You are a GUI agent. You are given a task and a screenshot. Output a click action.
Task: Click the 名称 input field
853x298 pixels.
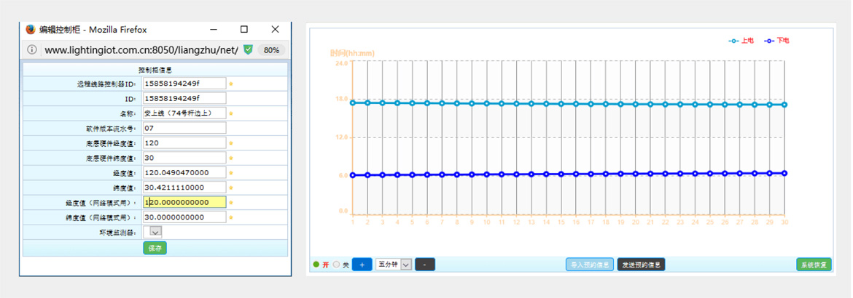tap(184, 113)
